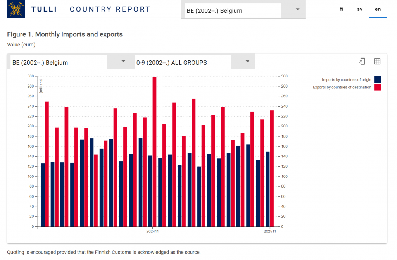Click the tallest red export bar at 202411
This screenshot has width=397, height=260.
click(x=154, y=151)
